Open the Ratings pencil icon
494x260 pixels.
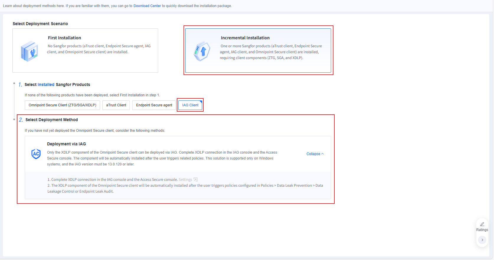click(482, 224)
